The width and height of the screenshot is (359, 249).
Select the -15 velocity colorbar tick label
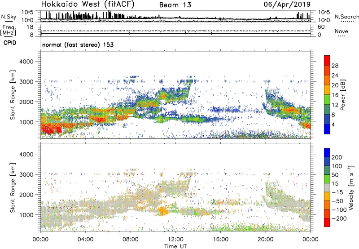(337, 192)
